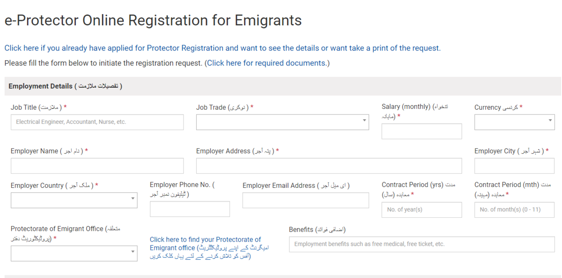
Task: Focus the Employer Phone No. field
Action: click(x=190, y=209)
